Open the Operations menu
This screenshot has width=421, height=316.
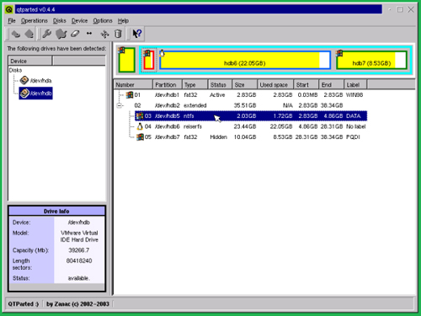(35, 21)
